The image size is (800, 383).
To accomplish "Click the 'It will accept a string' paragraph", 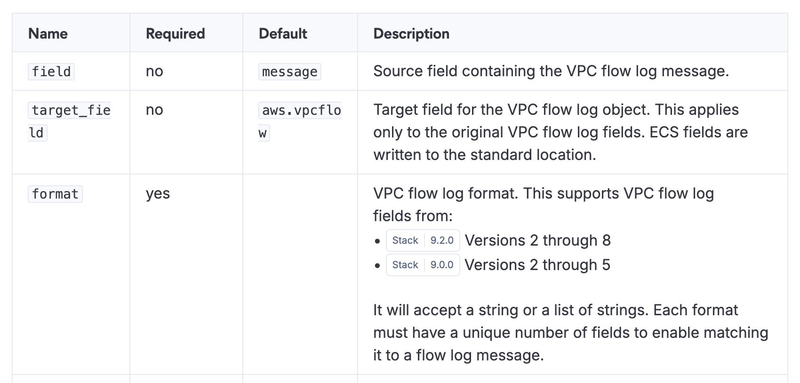I will (570, 333).
